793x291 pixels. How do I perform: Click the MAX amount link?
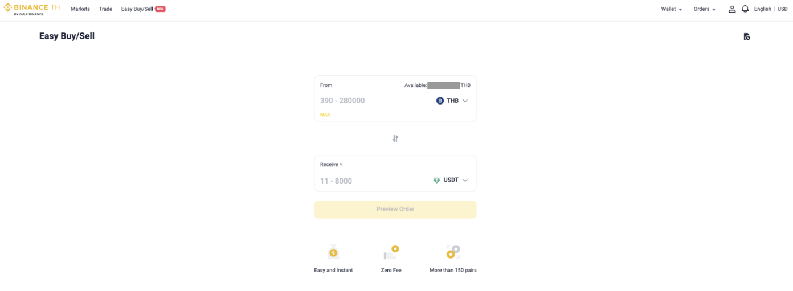pos(325,115)
